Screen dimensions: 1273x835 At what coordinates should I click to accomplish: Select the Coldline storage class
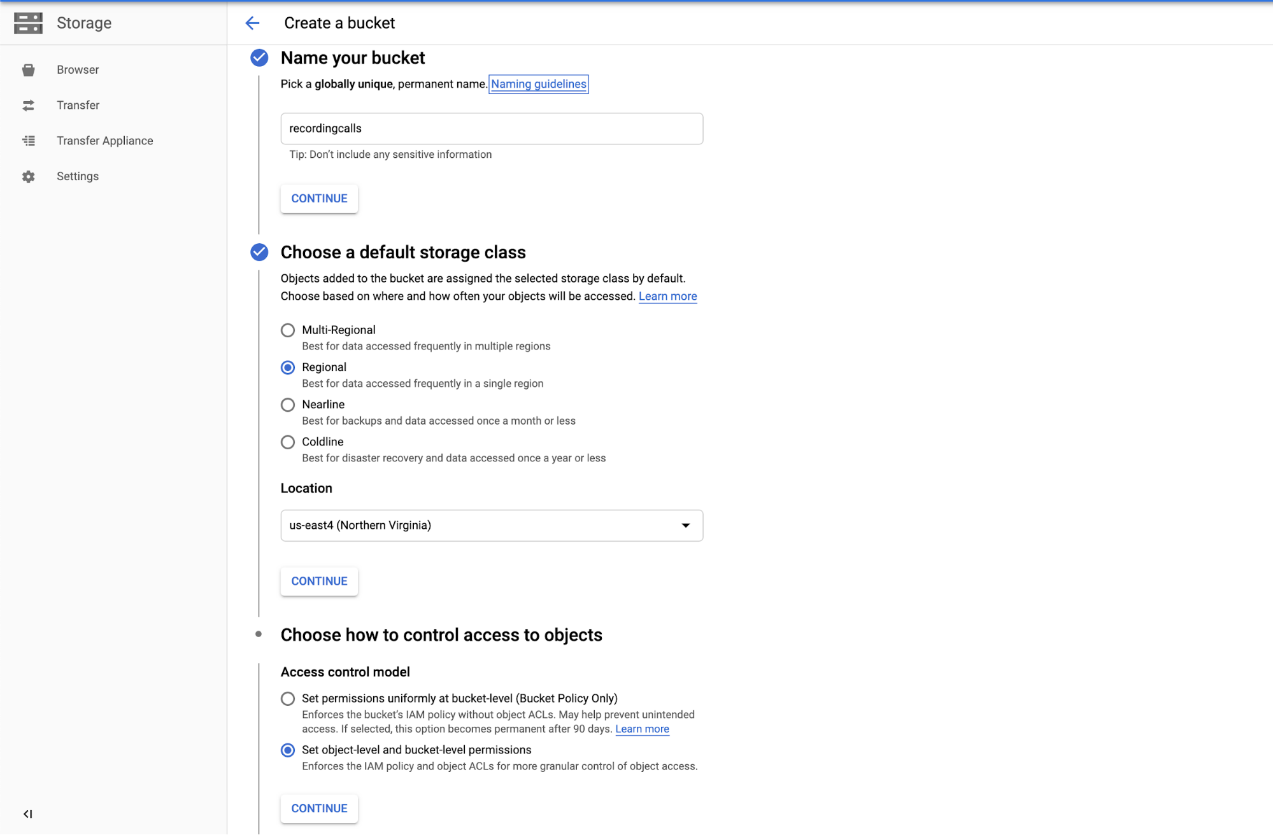(288, 442)
